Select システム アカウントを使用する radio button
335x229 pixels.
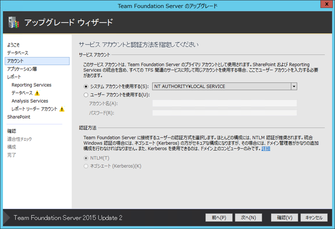point(86,86)
